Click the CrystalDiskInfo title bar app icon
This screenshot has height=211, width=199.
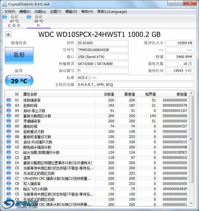[x=5, y=4]
